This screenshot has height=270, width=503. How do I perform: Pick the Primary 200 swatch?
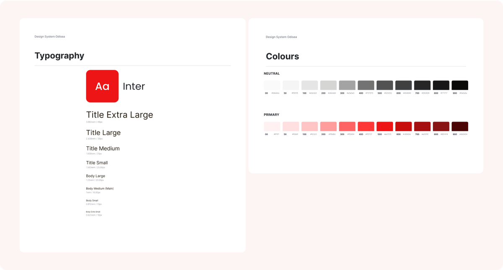pyautogui.click(x=329, y=126)
